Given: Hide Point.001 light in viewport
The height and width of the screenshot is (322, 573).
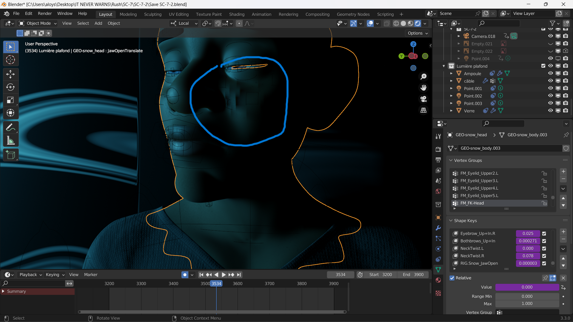Looking at the screenshot, I should 550,88.
